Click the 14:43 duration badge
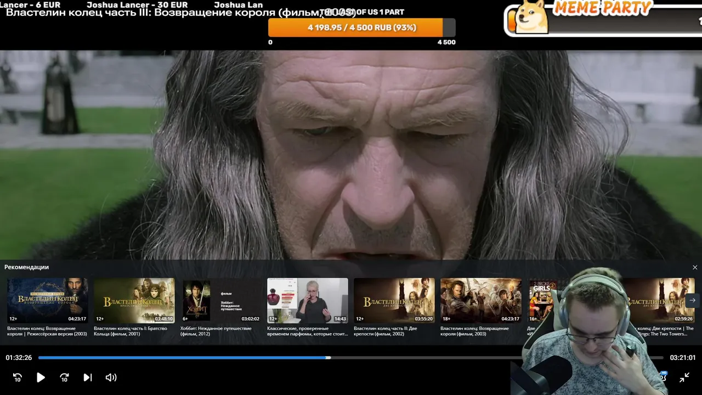The width and height of the screenshot is (702, 395). click(x=340, y=319)
